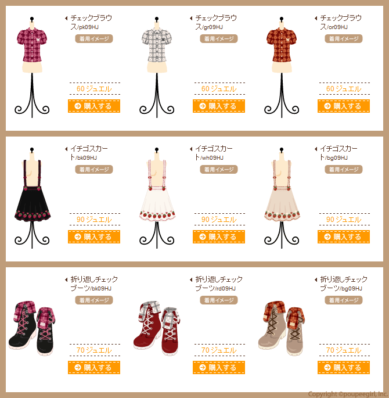
Task: Select the white strawberry skirt image
Action: coord(157,198)
